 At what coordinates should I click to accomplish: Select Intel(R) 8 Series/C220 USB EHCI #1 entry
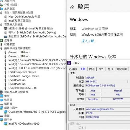click(37, 60)
